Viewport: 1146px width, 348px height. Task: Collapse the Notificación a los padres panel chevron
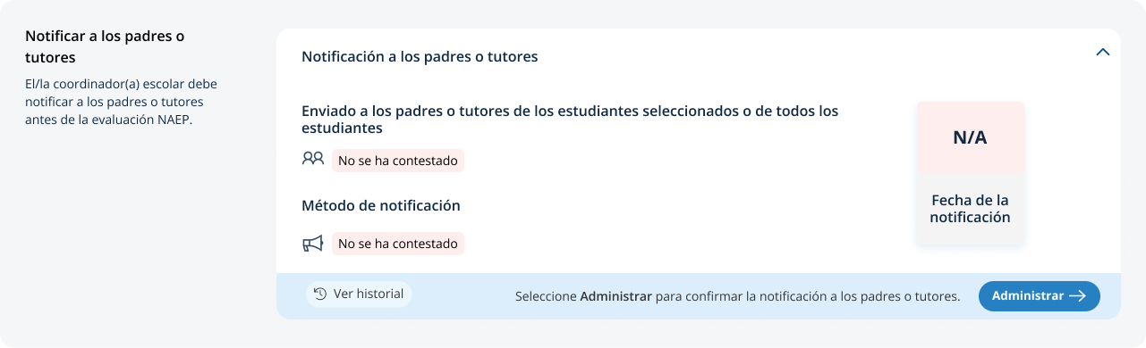(1103, 52)
